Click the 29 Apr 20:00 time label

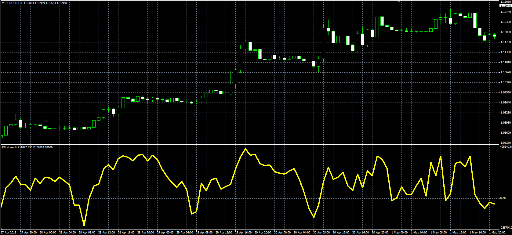263,233
